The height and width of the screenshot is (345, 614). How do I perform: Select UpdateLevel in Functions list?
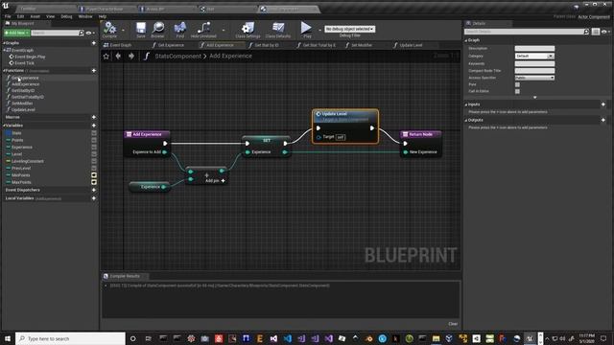pos(23,110)
